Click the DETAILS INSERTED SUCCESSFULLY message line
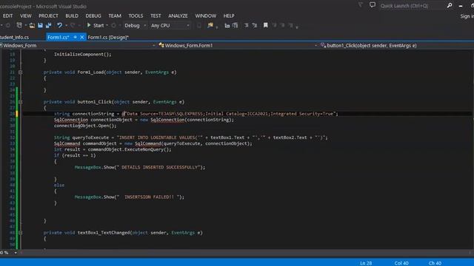Image resolution: width=474 pixels, height=266 pixels. 140,168
